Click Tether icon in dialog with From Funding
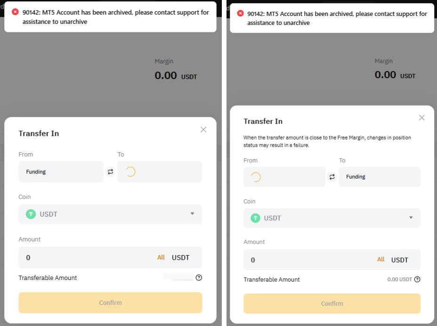The image size is (437, 326). coord(31,214)
